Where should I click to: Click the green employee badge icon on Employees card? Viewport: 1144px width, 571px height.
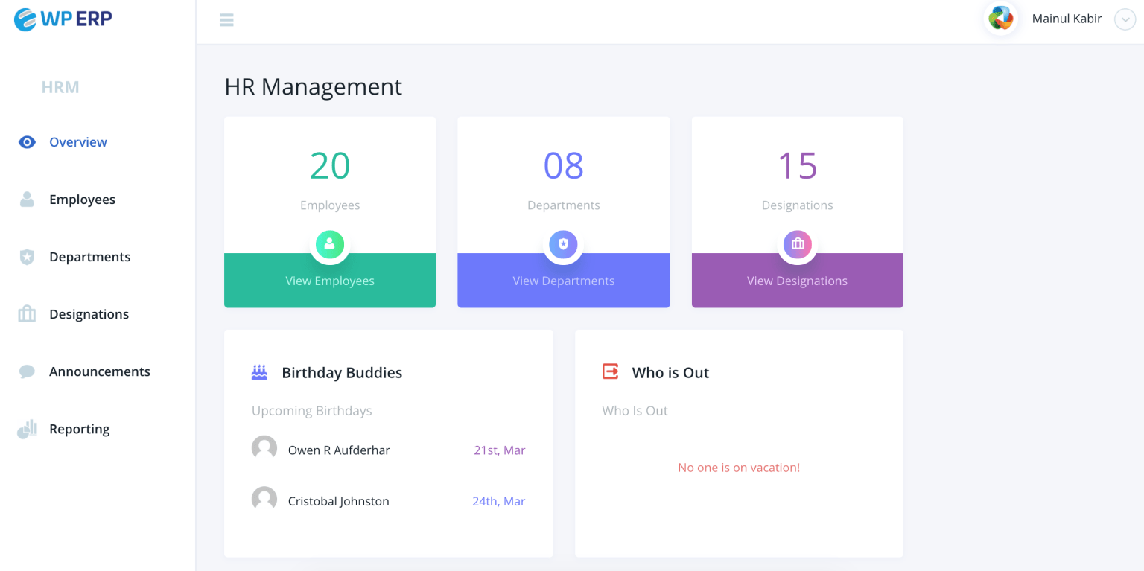(x=330, y=244)
